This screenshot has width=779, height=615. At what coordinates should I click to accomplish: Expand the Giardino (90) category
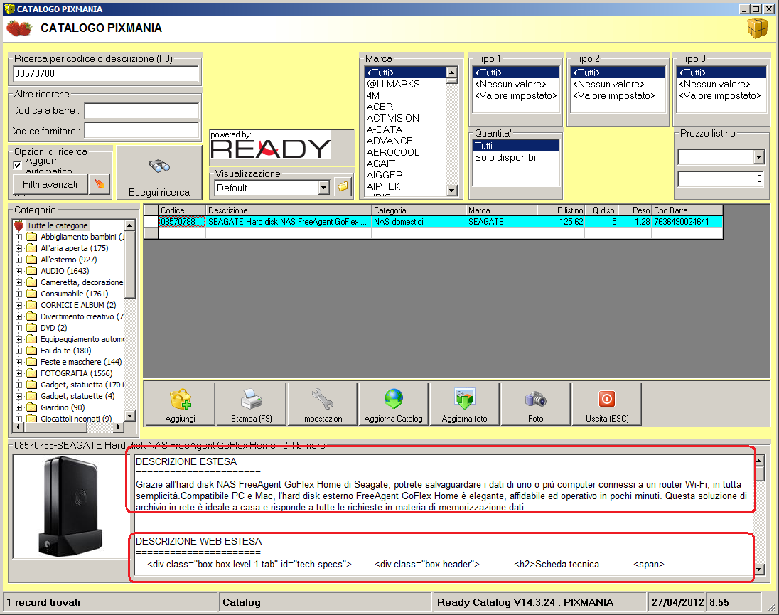[19, 407]
